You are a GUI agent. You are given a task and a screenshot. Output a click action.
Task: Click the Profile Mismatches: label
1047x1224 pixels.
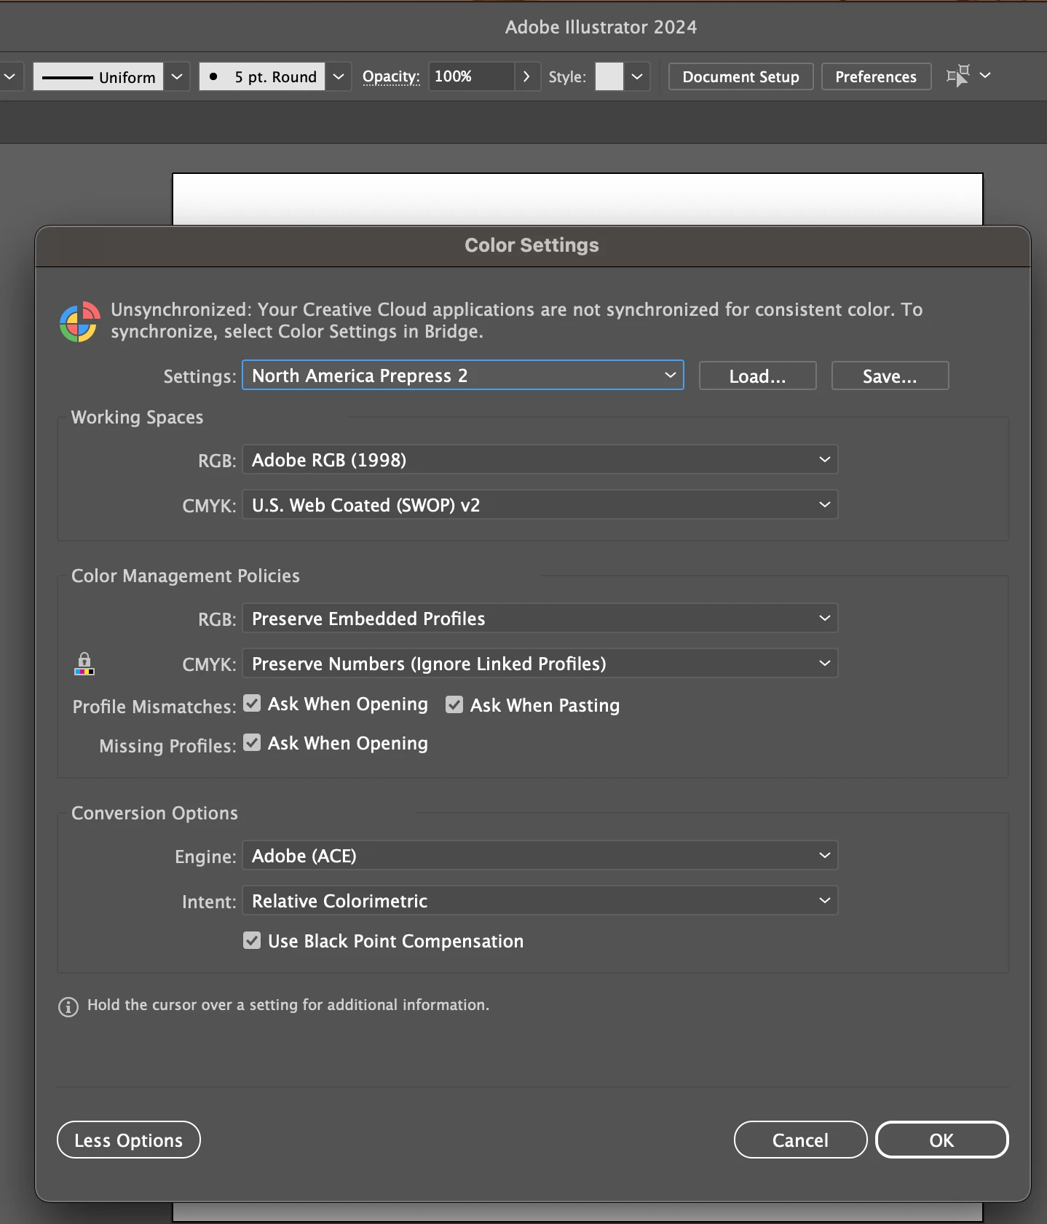[154, 707]
